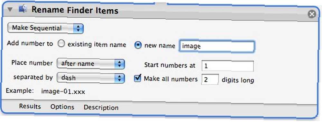This screenshot has width=322, height=122.
Task: Toggle the Make all numbers checkbox
Action: [x=137, y=78]
